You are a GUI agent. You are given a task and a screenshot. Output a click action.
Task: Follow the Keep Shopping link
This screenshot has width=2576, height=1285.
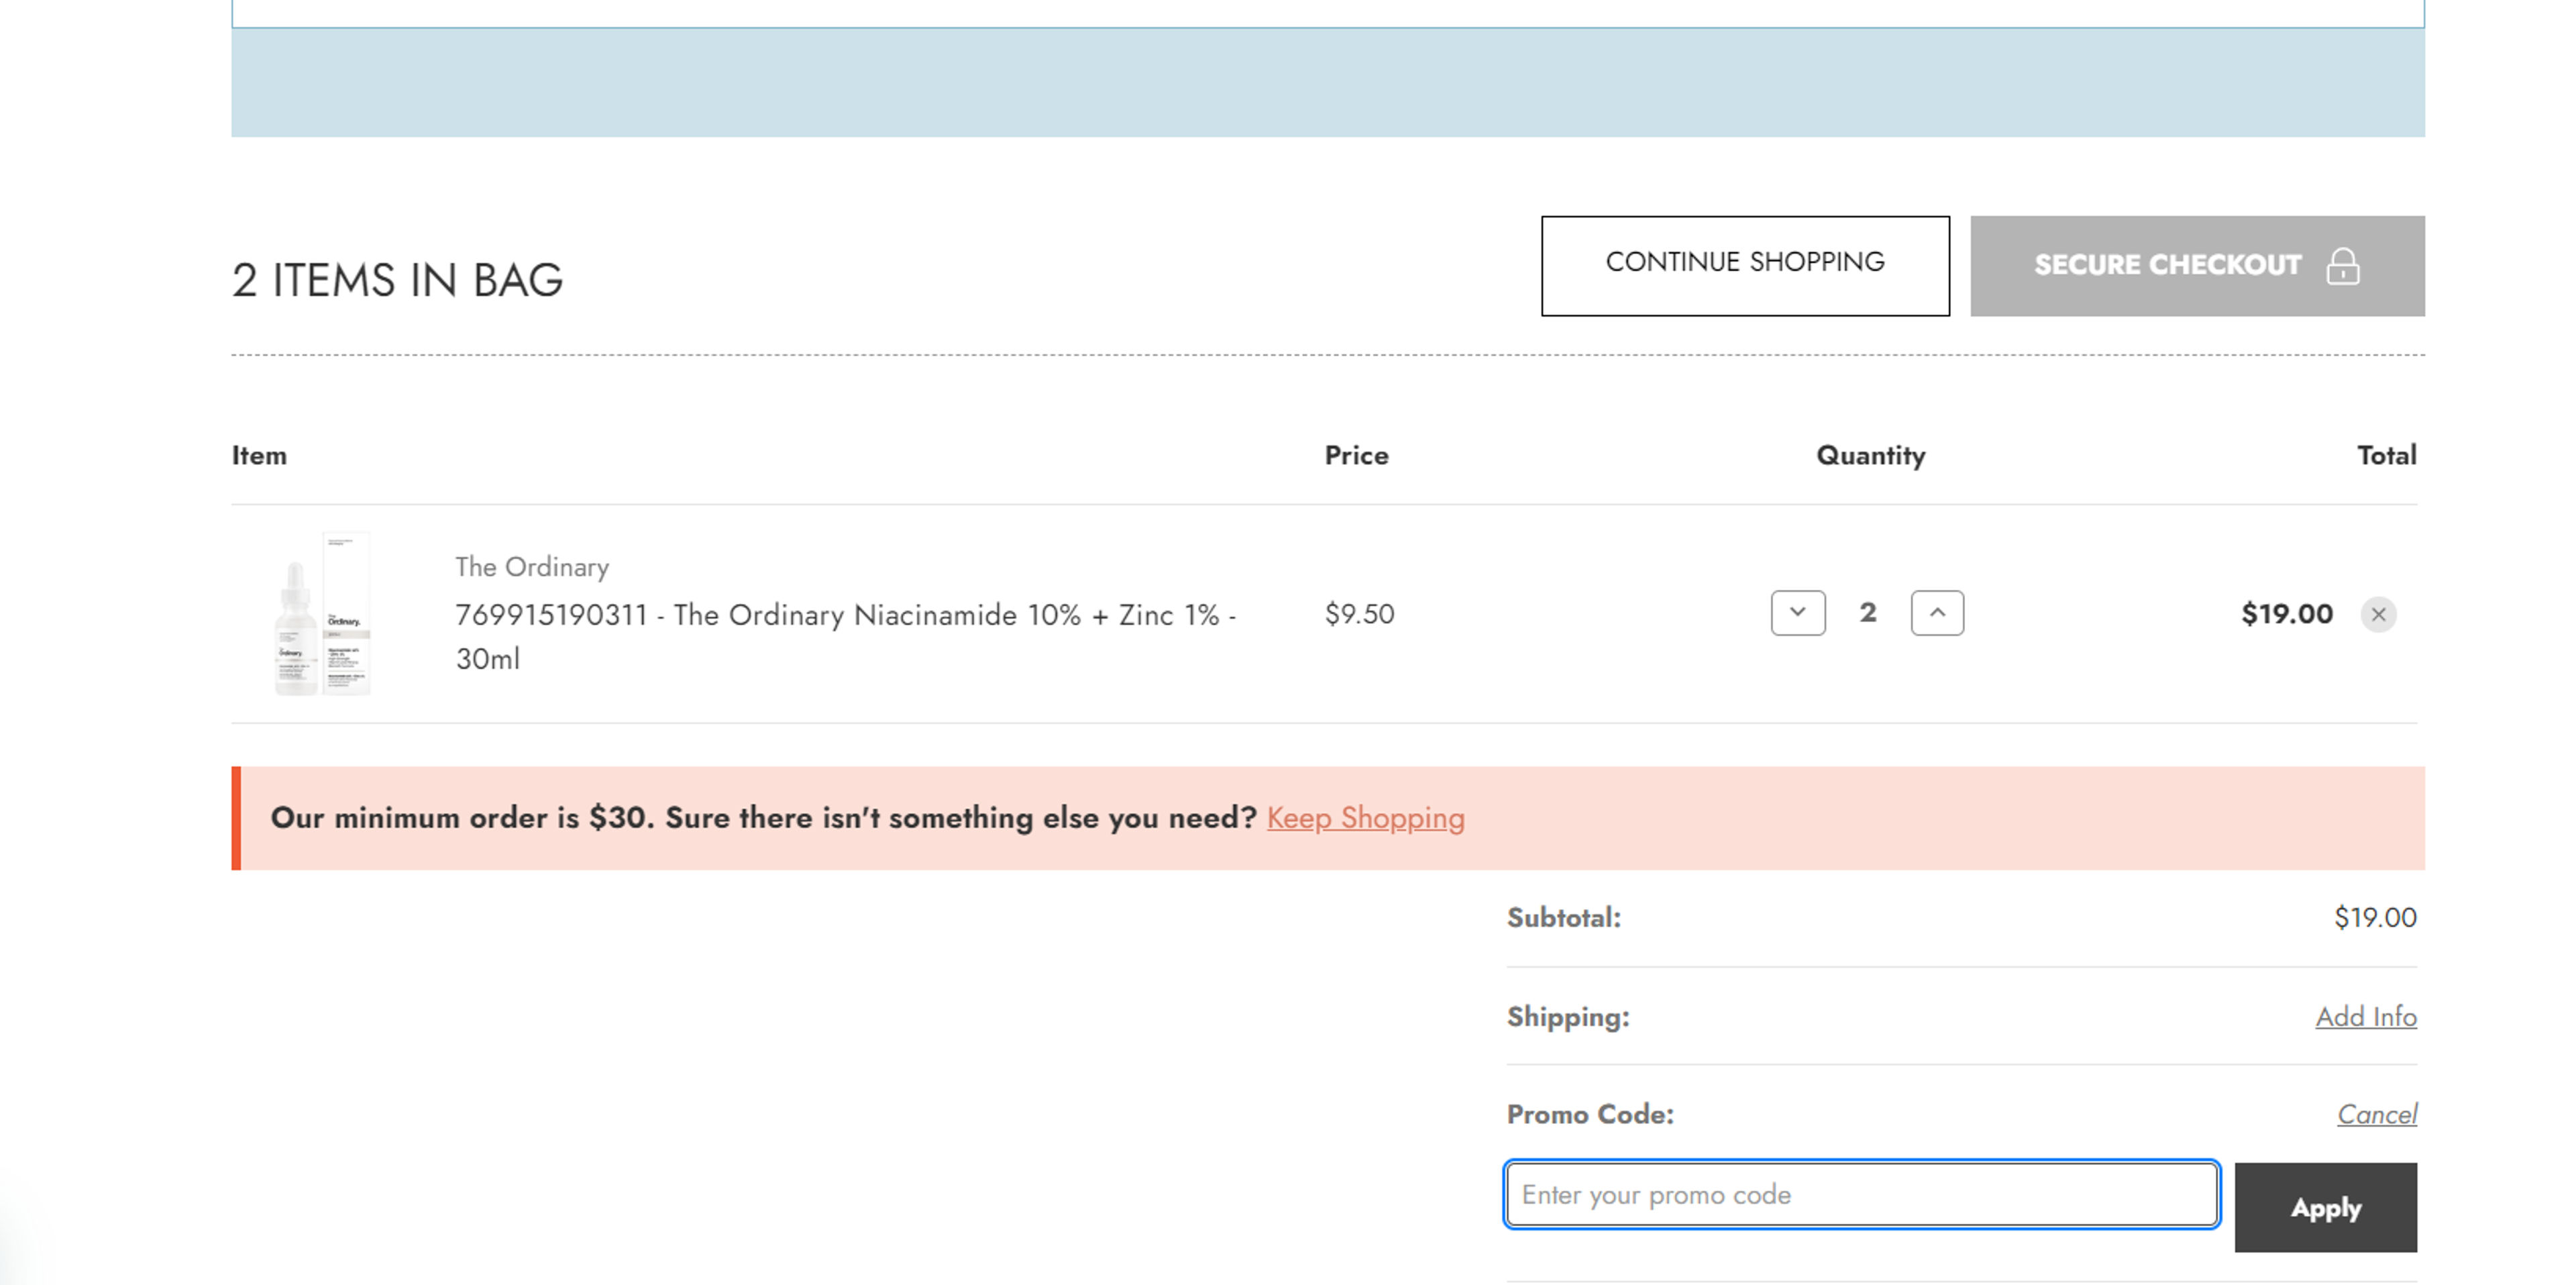(x=1365, y=818)
